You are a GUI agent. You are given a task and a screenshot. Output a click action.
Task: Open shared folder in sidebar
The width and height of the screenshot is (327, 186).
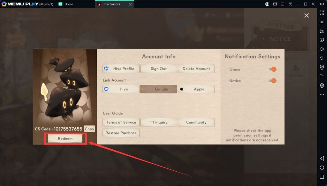pyautogui.click(x=322, y=76)
